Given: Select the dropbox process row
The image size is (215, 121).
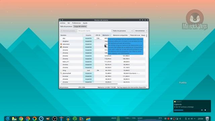Looking at the screenshot, I should pyautogui.click(x=102, y=41).
